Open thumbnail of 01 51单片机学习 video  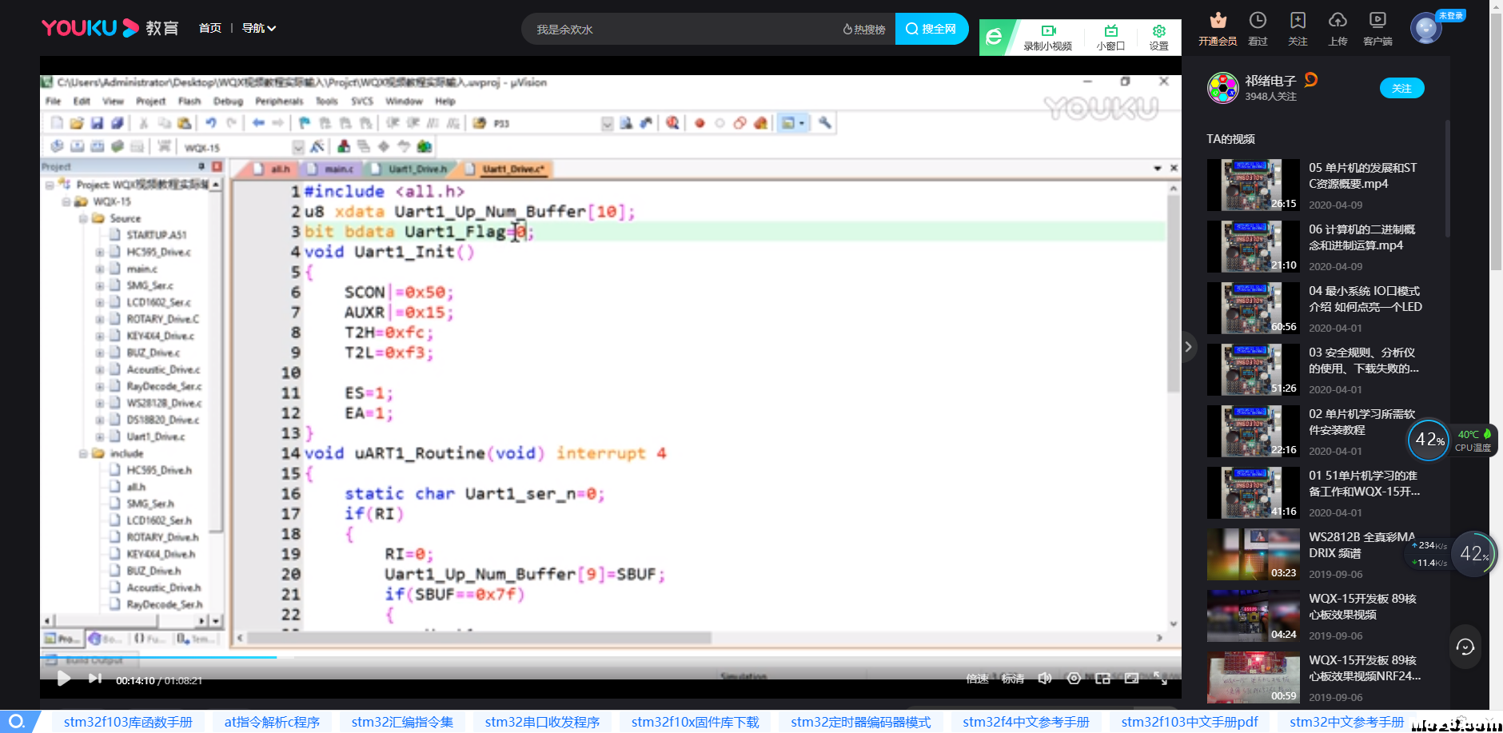point(1253,492)
